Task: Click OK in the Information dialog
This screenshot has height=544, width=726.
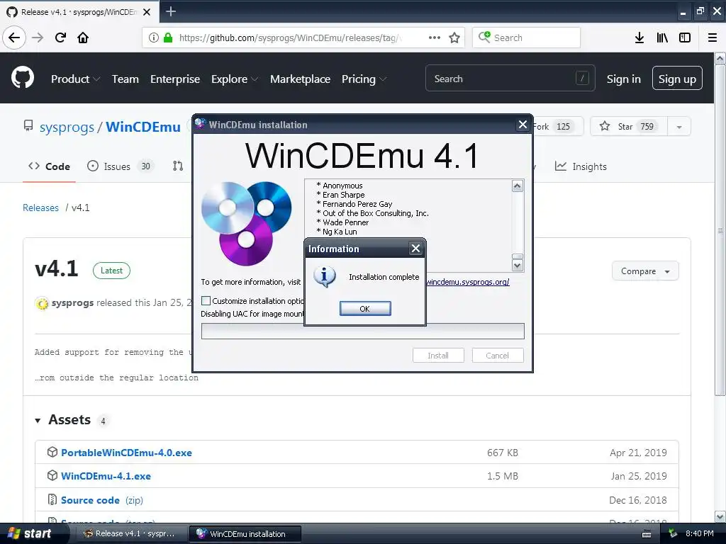Action: click(x=365, y=309)
